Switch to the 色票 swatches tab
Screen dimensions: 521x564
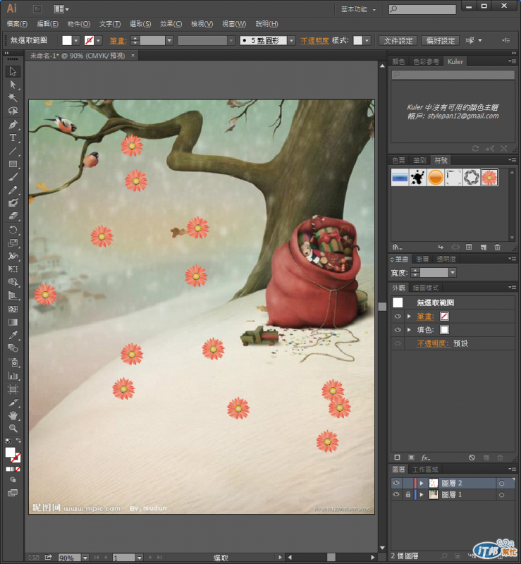tap(398, 161)
